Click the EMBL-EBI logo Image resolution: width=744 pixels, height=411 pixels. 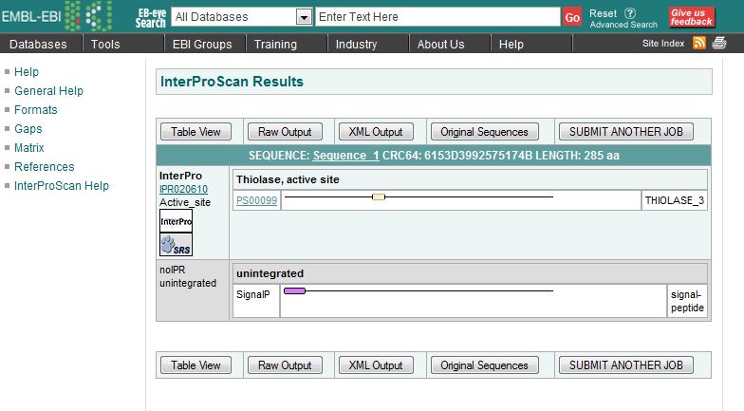coord(57,16)
